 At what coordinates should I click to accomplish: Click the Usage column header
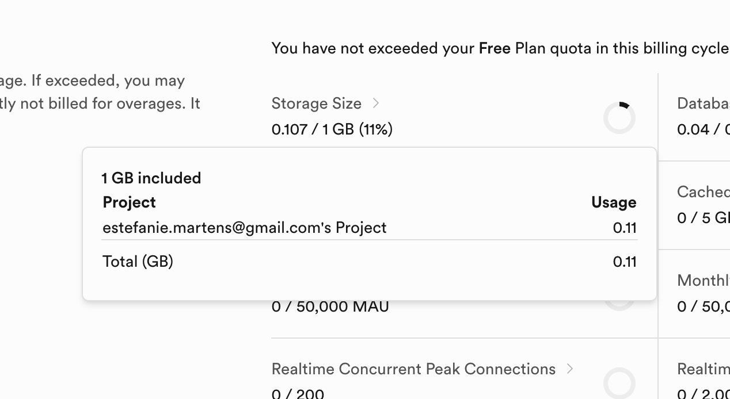tap(613, 202)
